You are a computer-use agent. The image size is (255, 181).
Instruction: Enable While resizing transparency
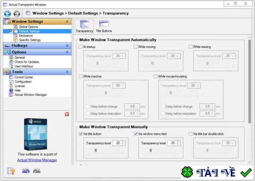190,47
